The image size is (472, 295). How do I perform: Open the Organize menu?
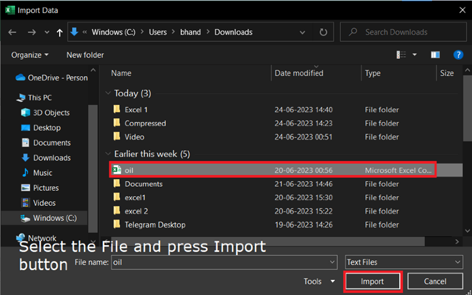(30, 55)
